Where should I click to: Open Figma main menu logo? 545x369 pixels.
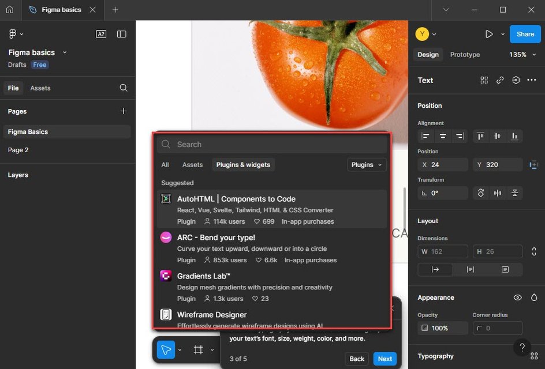click(x=13, y=34)
